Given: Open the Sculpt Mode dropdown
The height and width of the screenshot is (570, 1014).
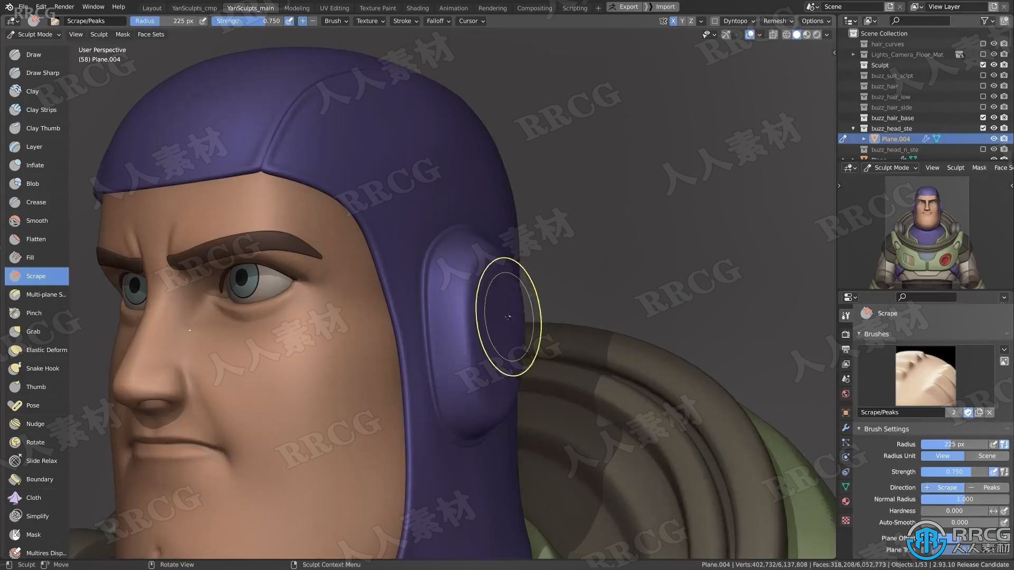Looking at the screenshot, I should 34,34.
